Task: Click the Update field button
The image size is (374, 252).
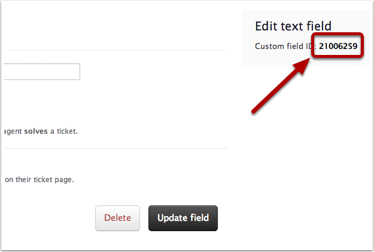Action: pyautogui.click(x=183, y=218)
